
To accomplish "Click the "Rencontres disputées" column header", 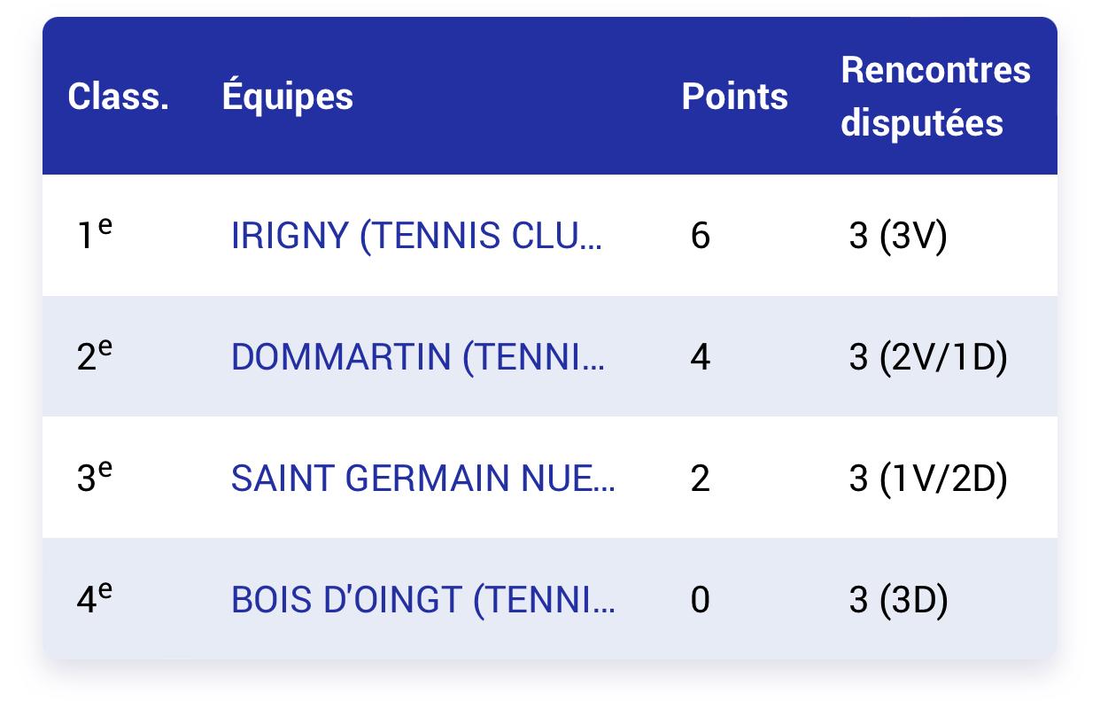I will pos(934,97).
